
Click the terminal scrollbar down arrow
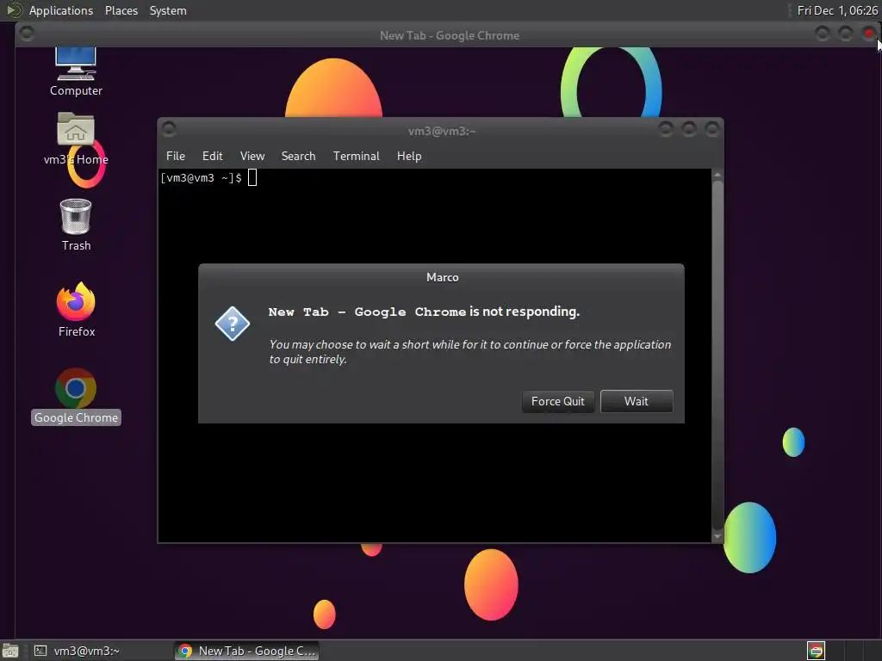pos(717,537)
